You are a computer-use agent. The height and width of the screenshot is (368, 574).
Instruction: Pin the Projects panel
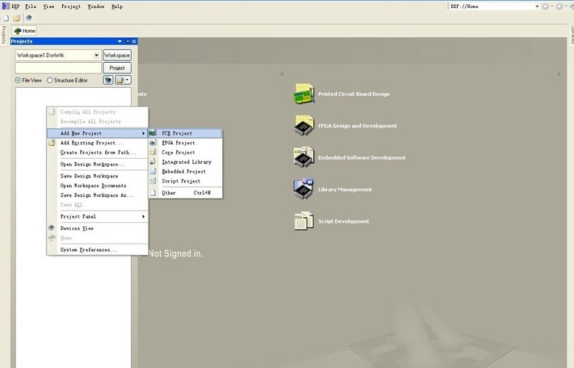tap(128, 41)
